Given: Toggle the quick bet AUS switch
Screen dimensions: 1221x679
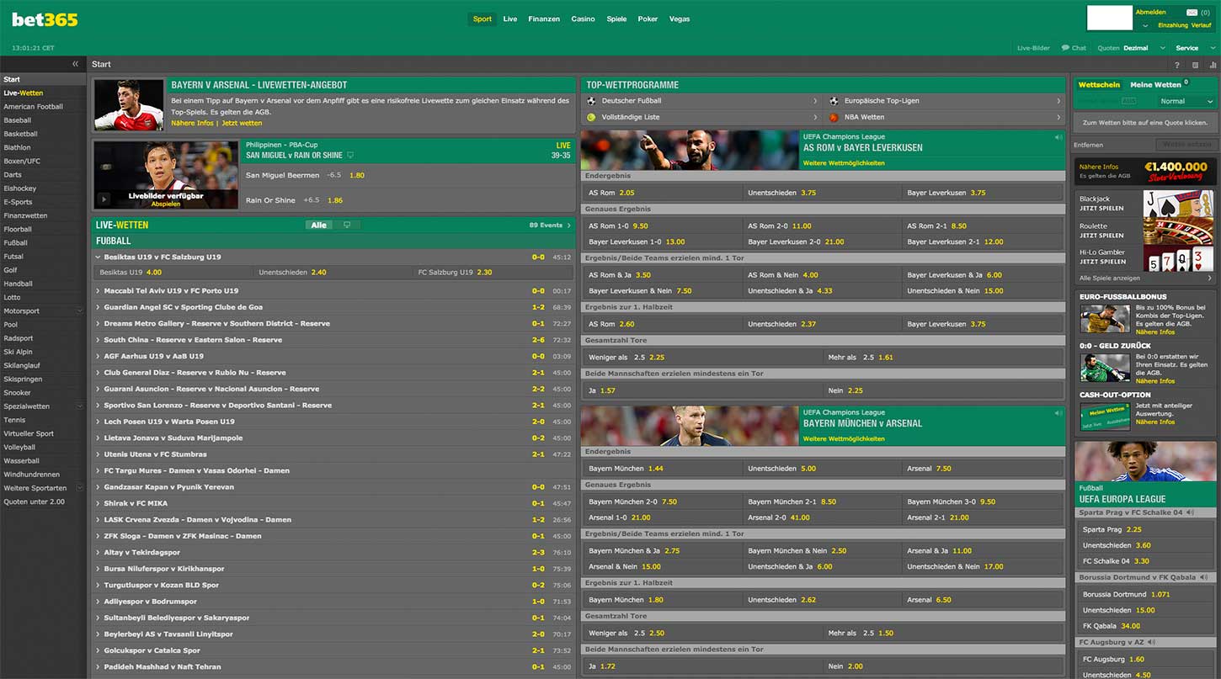Looking at the screenshot, I should coord(1128,101).
